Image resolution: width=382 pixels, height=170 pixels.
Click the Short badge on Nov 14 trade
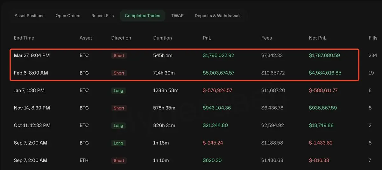click(x=119, y=108)
